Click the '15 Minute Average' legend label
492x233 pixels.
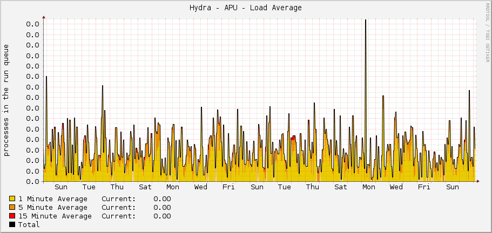55,216
